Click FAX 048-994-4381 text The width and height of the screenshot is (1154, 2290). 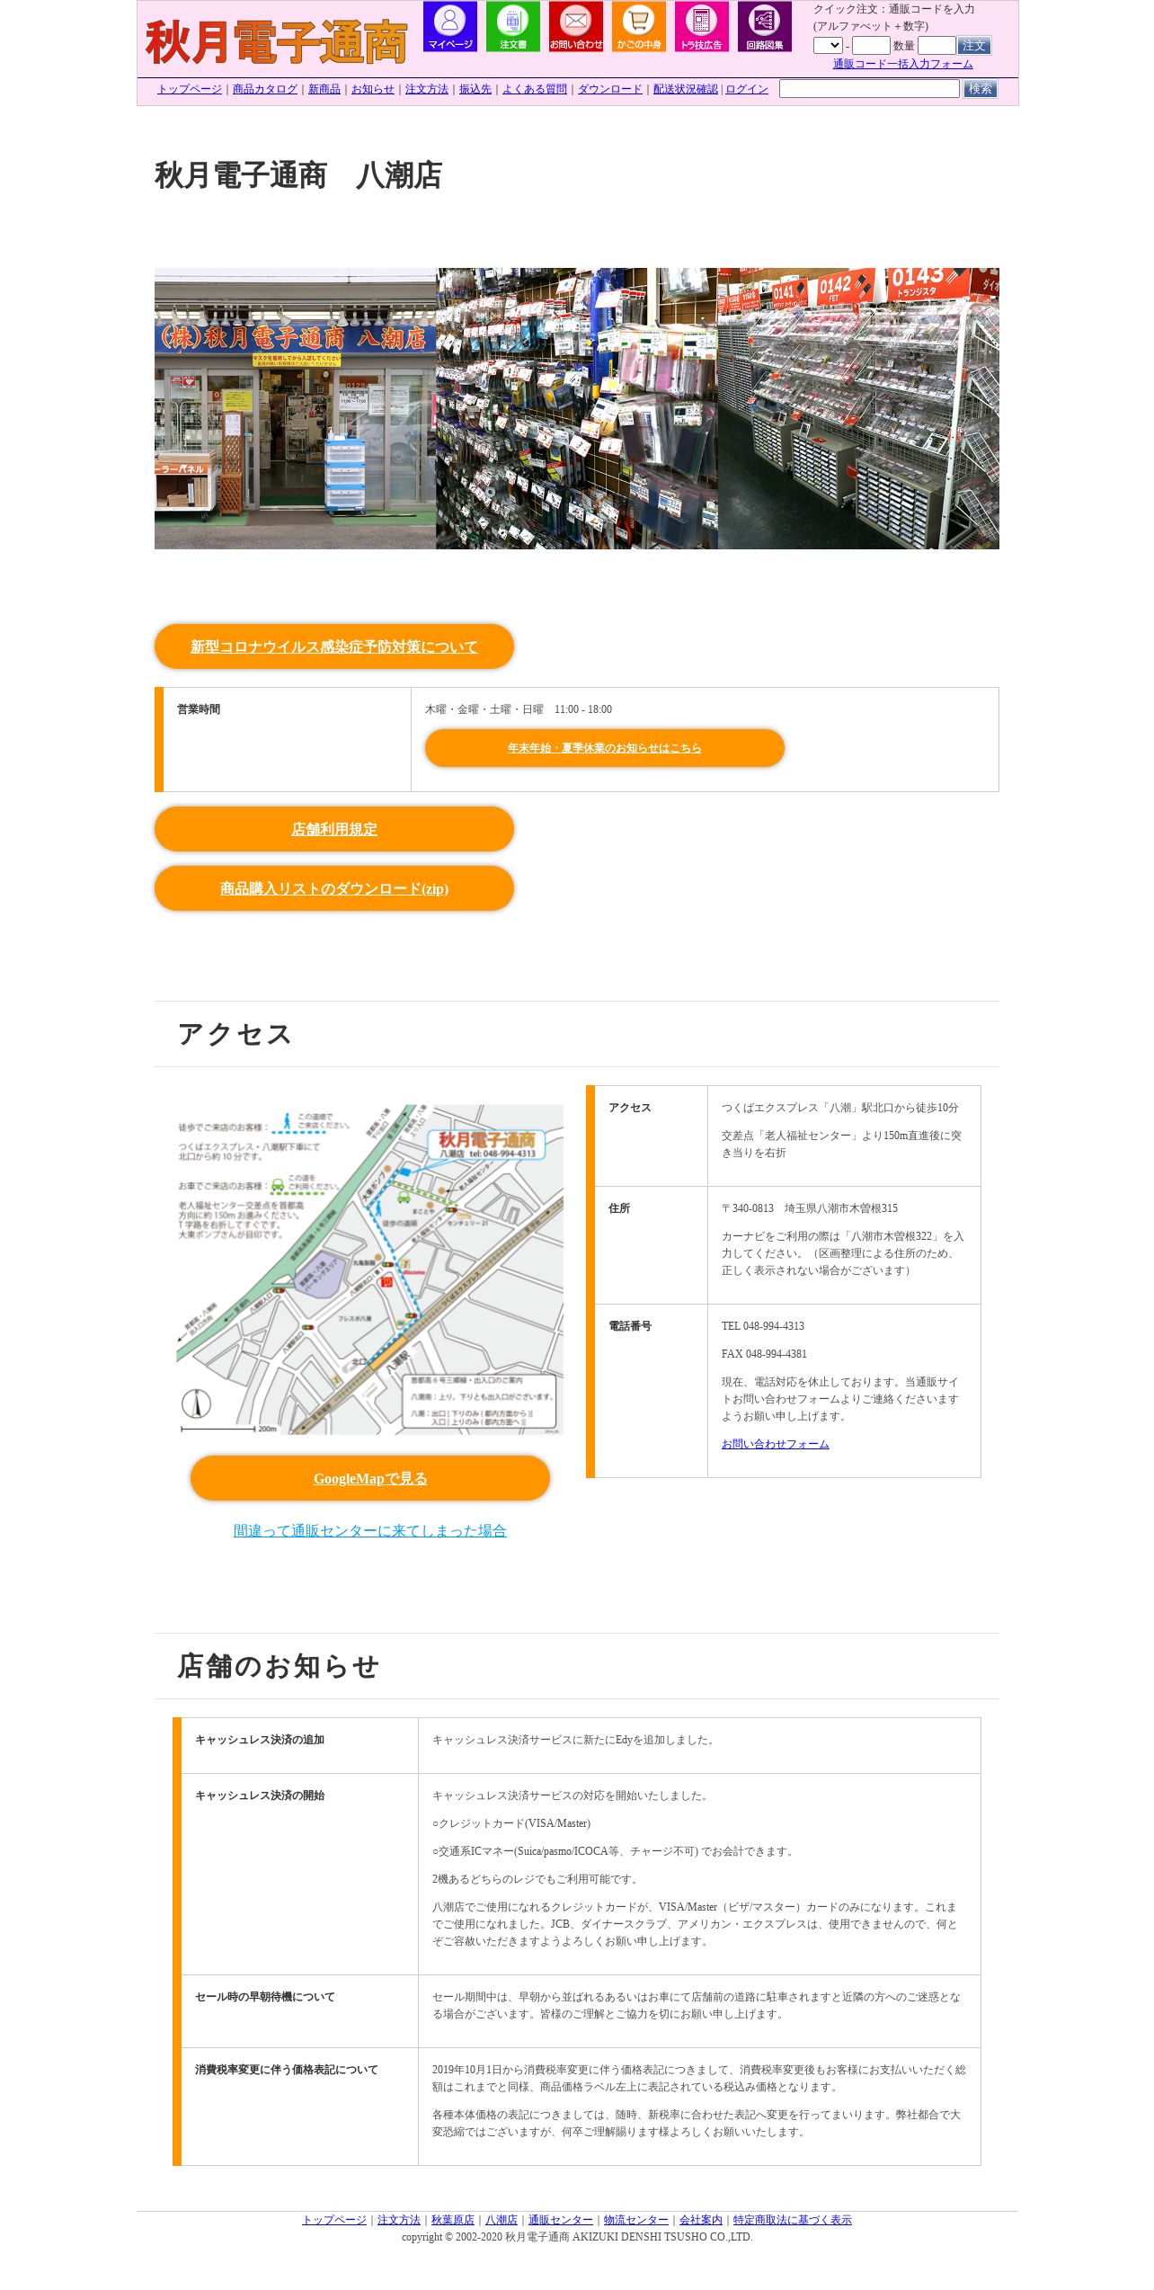click(x=764, y=1354)
